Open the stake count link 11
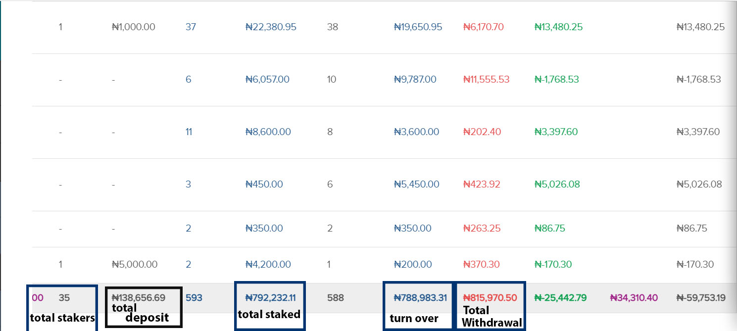The width and height of the screenshot is (737, 331). point(189,132)
